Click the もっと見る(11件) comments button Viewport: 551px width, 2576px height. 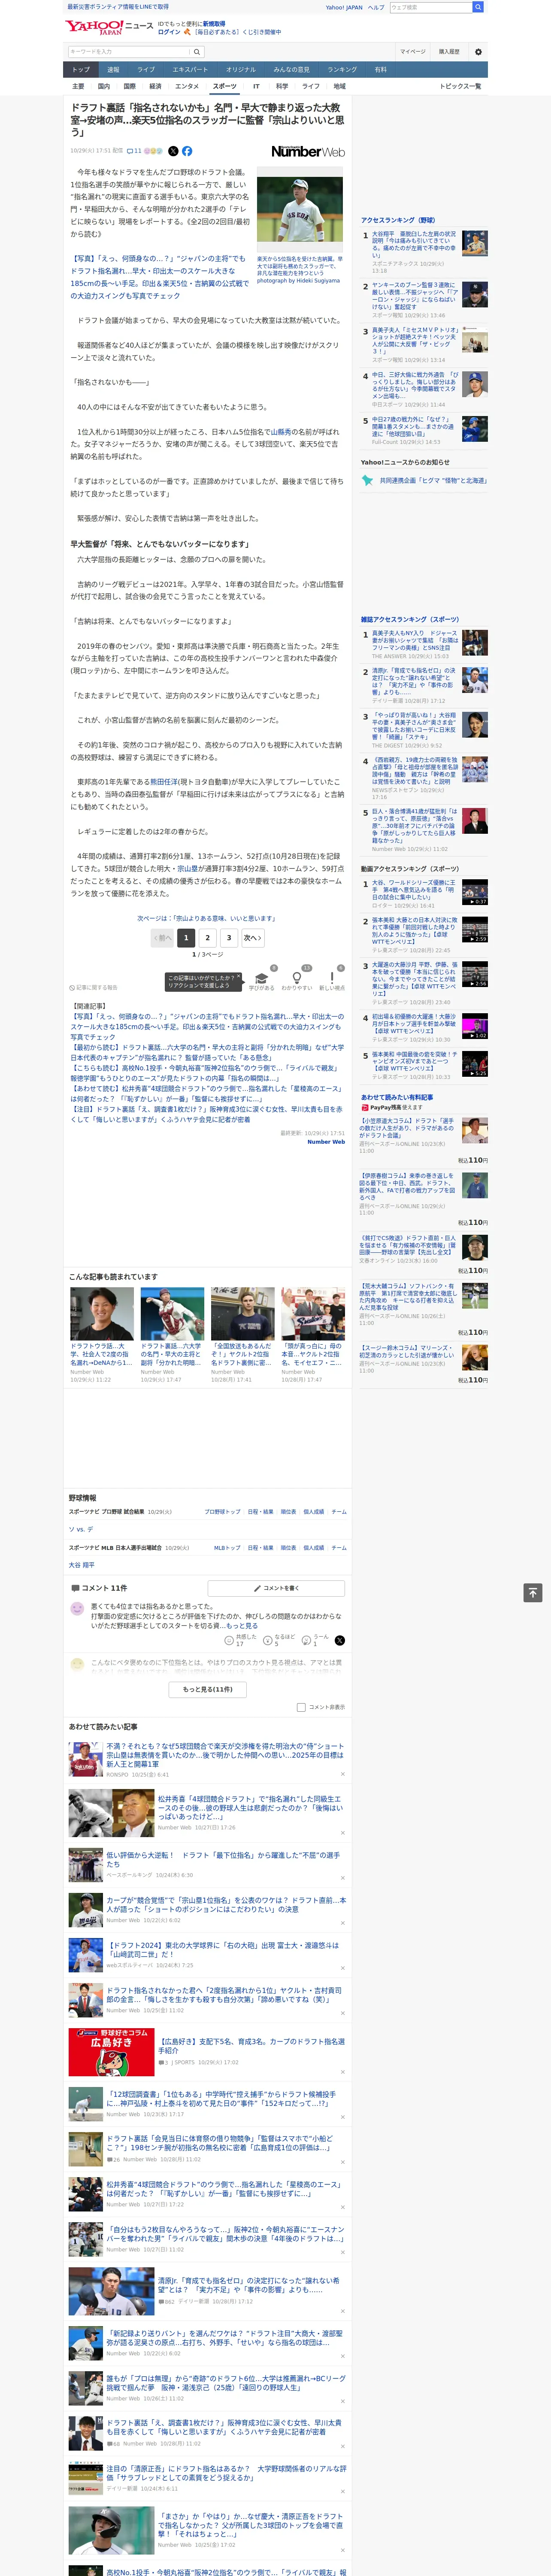pyautogui.click(x=208, y=1689)
